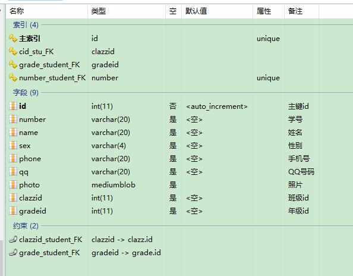Screen dimensions: 353x276
Task: Select the field named name
Action: (x=29, y=133)
